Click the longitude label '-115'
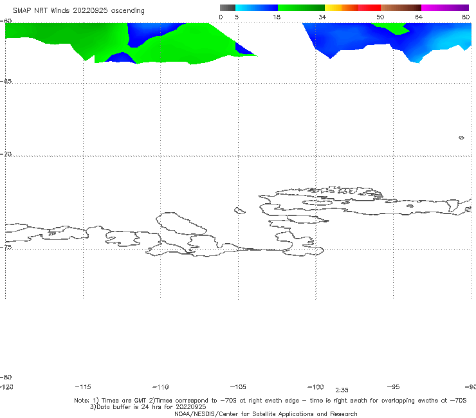Screen dimensions: 476x418 83,386
